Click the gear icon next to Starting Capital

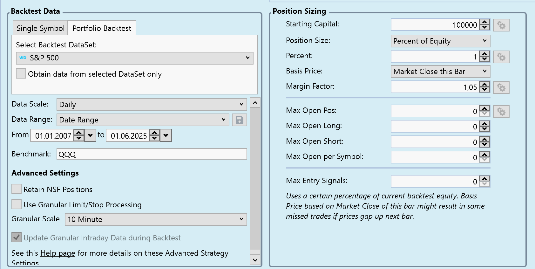(501, 25)
